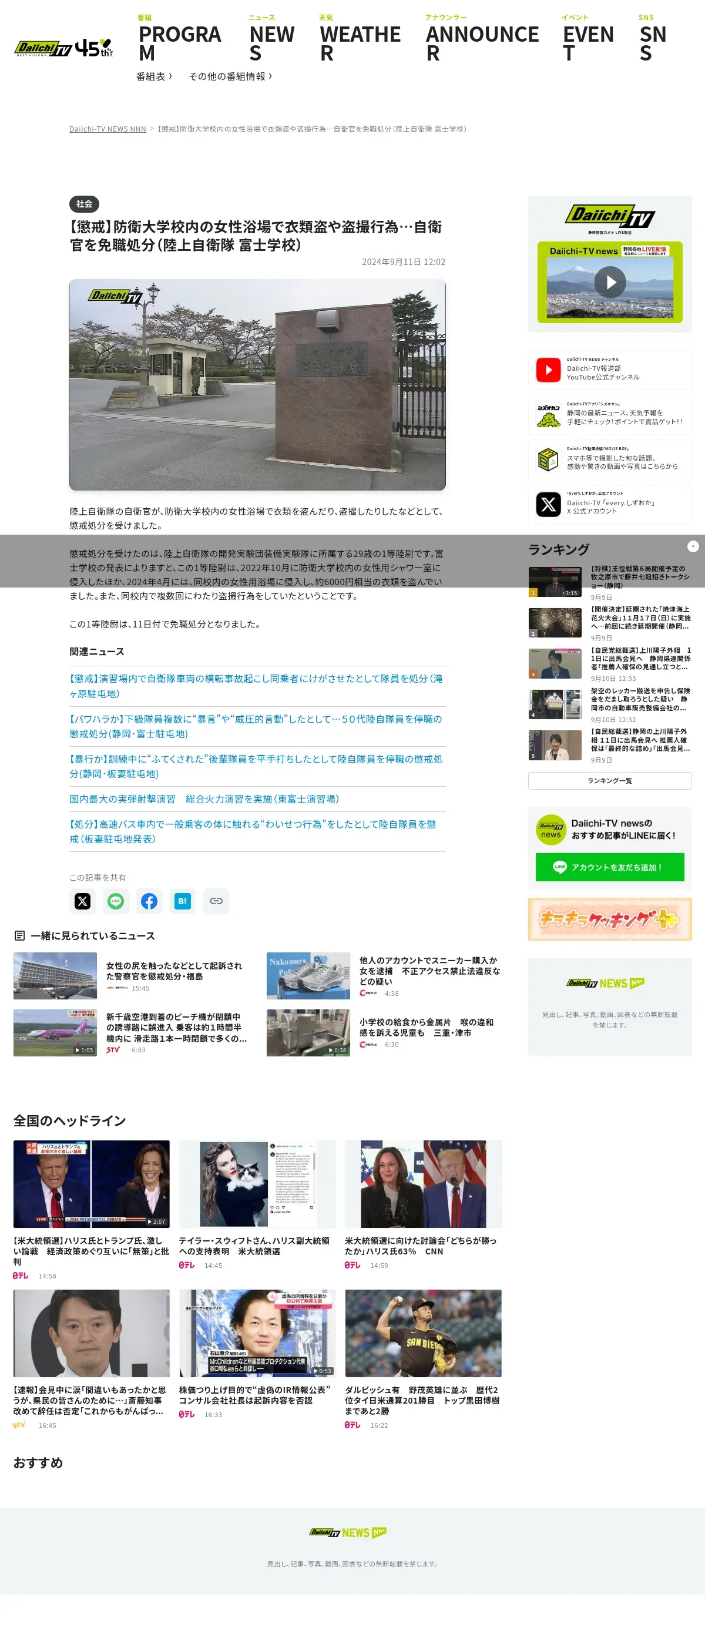Play the Daiichi-TV news live camera
The image size is (705, 1641).
pos(610,281)
